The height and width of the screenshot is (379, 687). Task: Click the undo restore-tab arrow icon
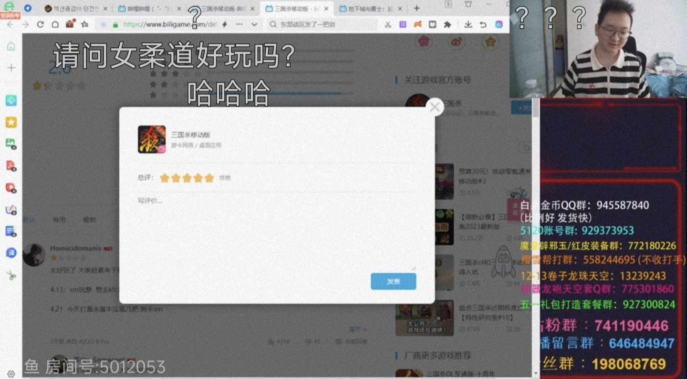[x=483, y=25]
